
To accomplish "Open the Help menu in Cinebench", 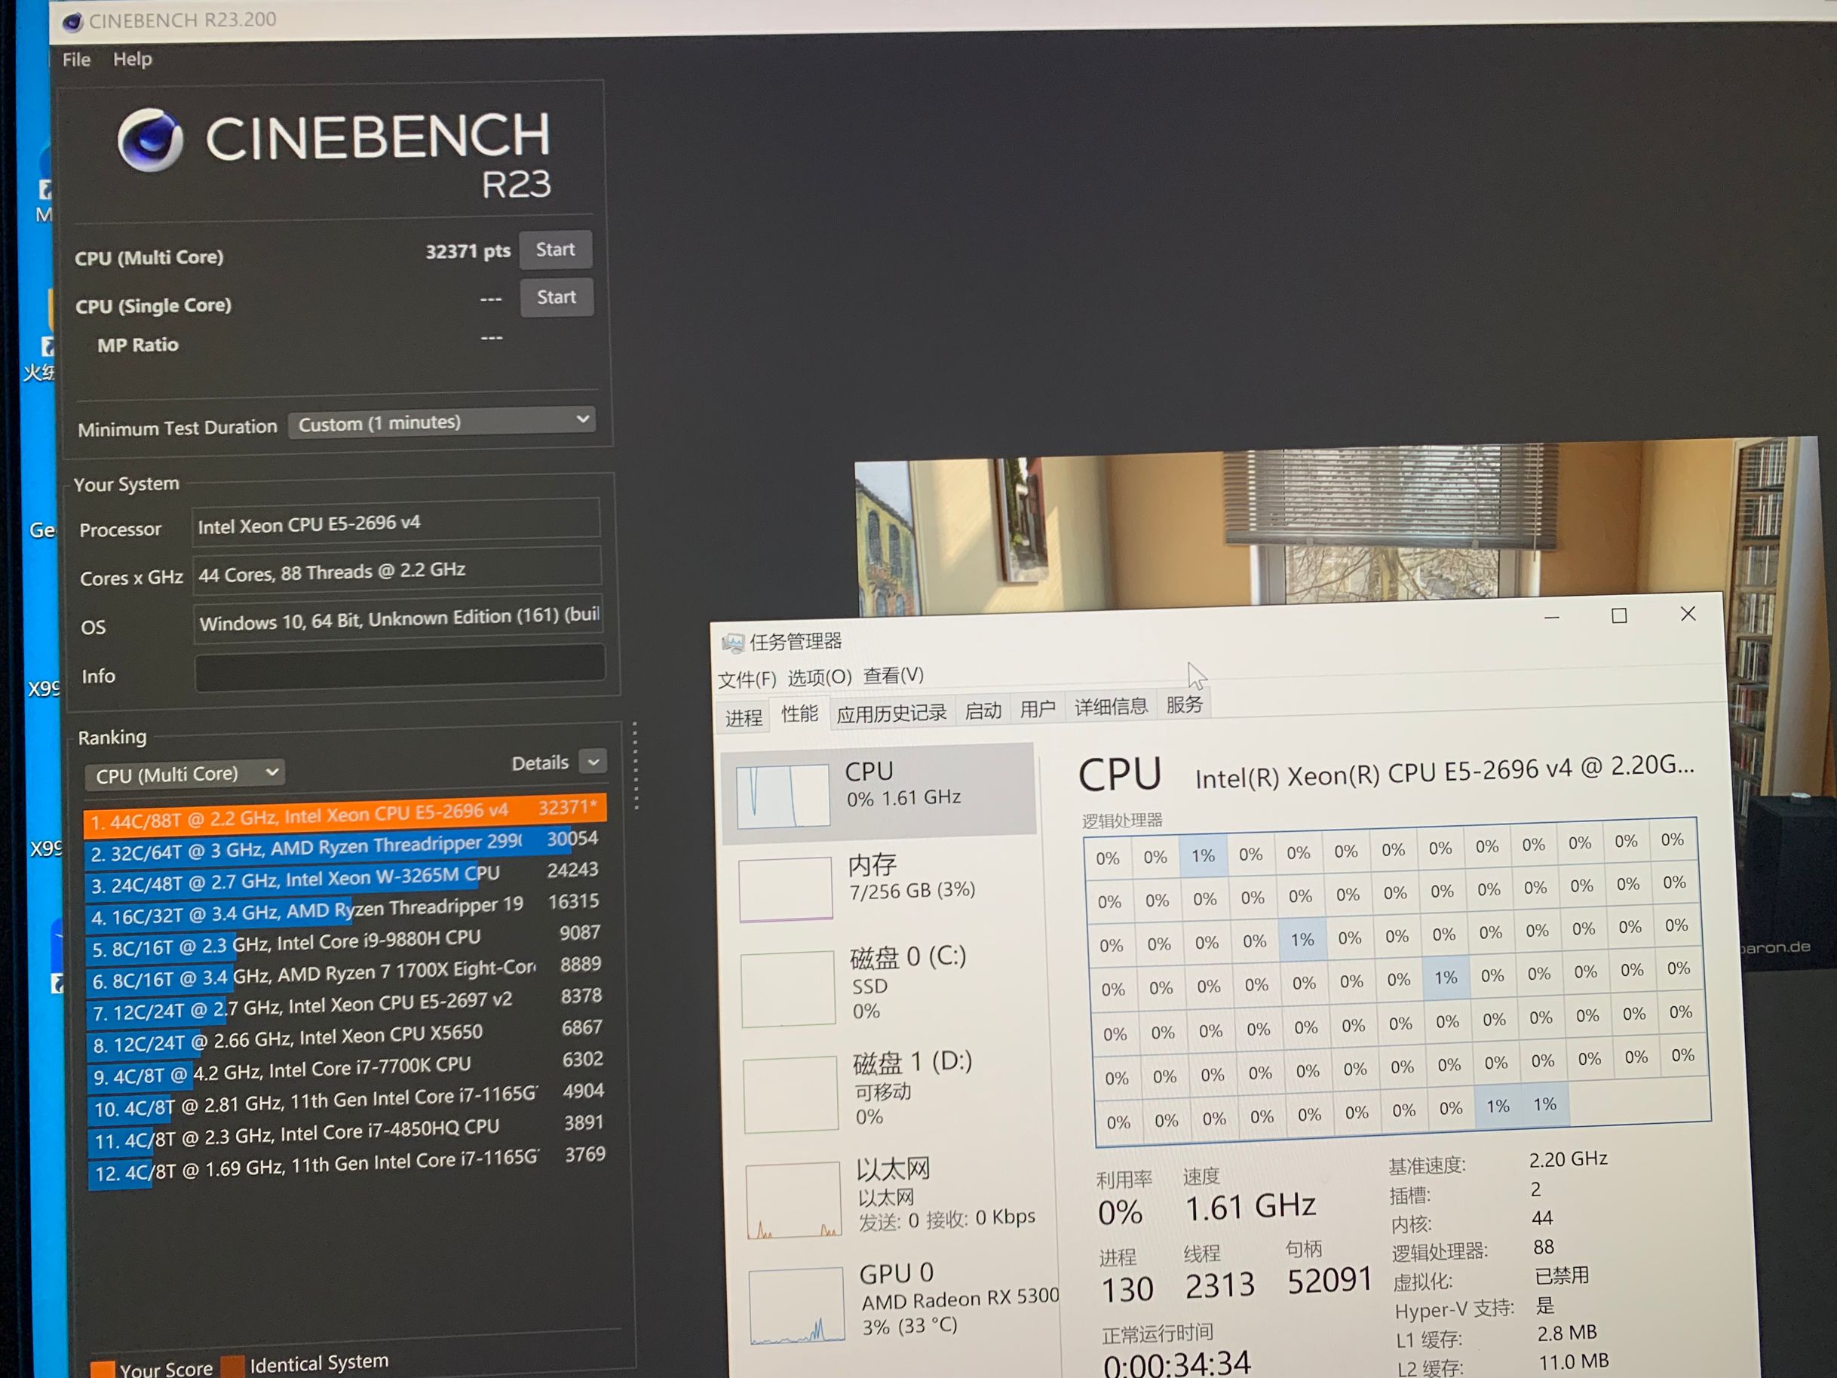I will 133,59.
